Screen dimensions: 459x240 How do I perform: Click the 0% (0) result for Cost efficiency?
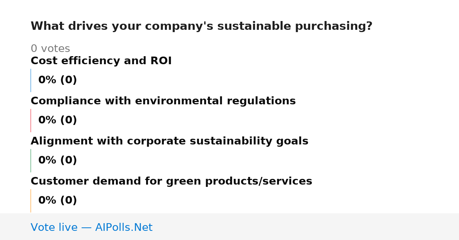click(x=57, y=80)
